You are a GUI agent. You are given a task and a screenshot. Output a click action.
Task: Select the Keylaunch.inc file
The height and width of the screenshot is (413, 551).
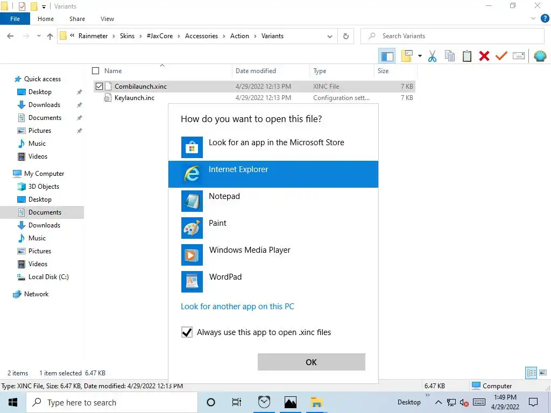(x=134, y=98)
